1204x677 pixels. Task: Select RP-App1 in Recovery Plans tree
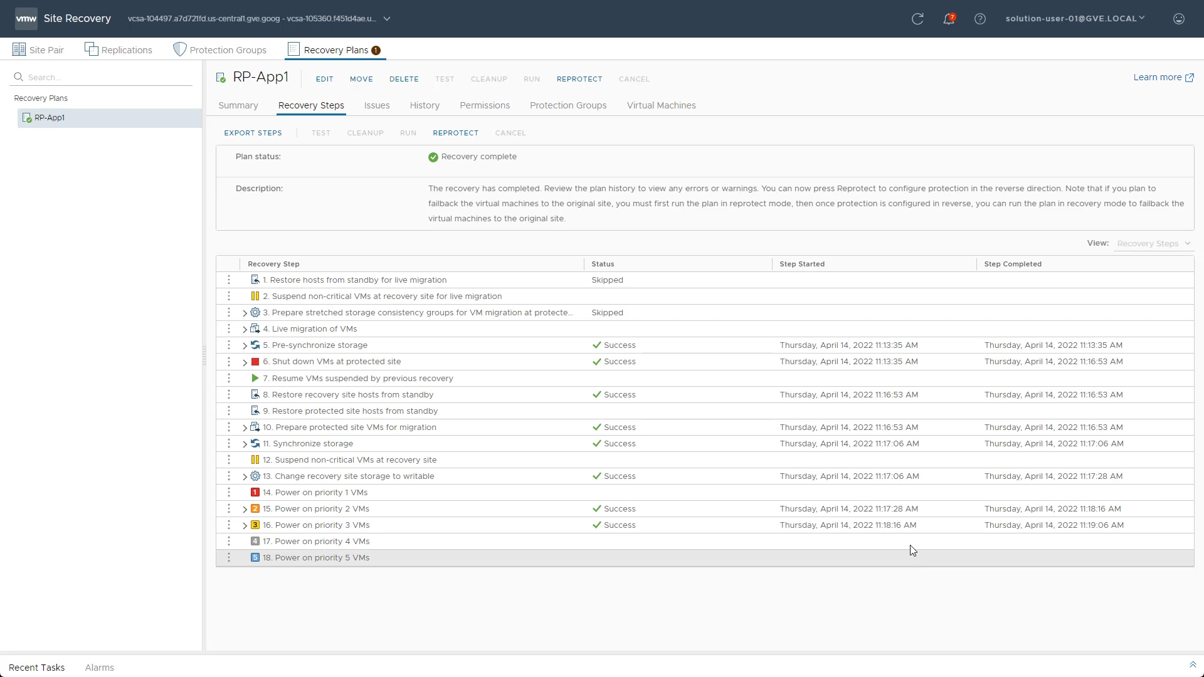(110, 118)
